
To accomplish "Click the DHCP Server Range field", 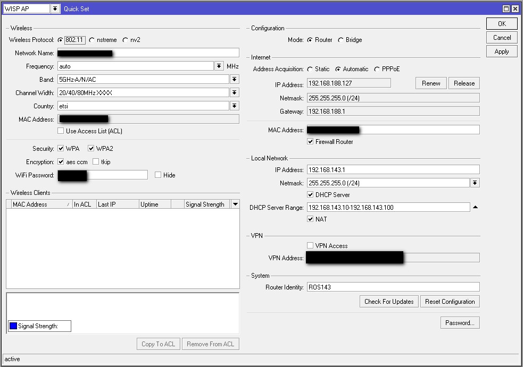I will pyautogui.click(x=388, y=207).
